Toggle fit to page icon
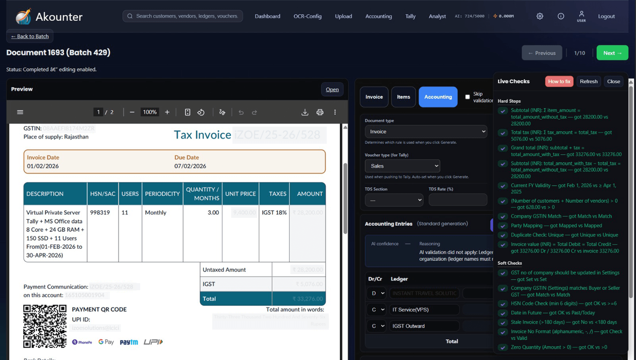The width and height of the screenshot is (636, 360). tap(187, 112)
